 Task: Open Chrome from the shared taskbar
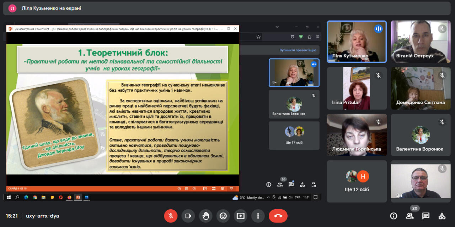35,197
